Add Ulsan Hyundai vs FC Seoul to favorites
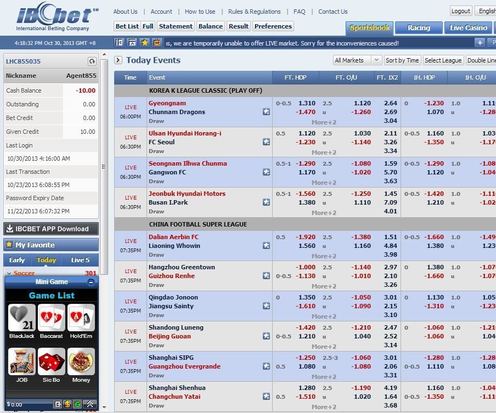496x413 pixels. pyautogui.click(x=266, y=142)
